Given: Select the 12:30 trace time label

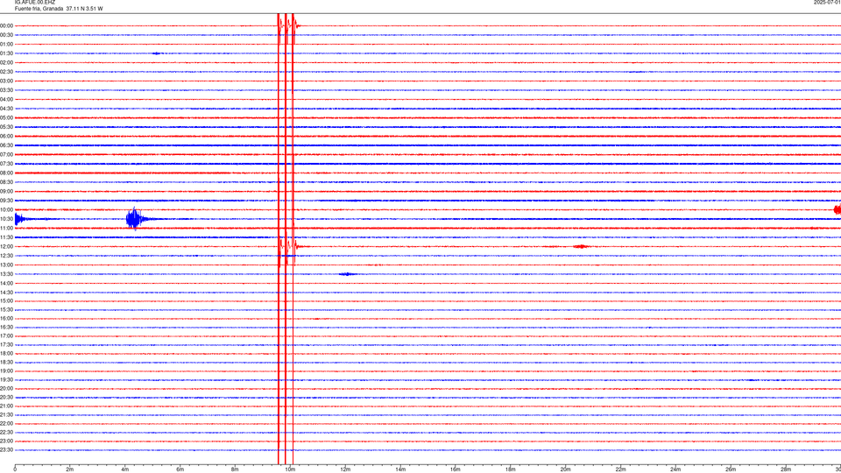Looking at the screenshot, I should 6,256.
